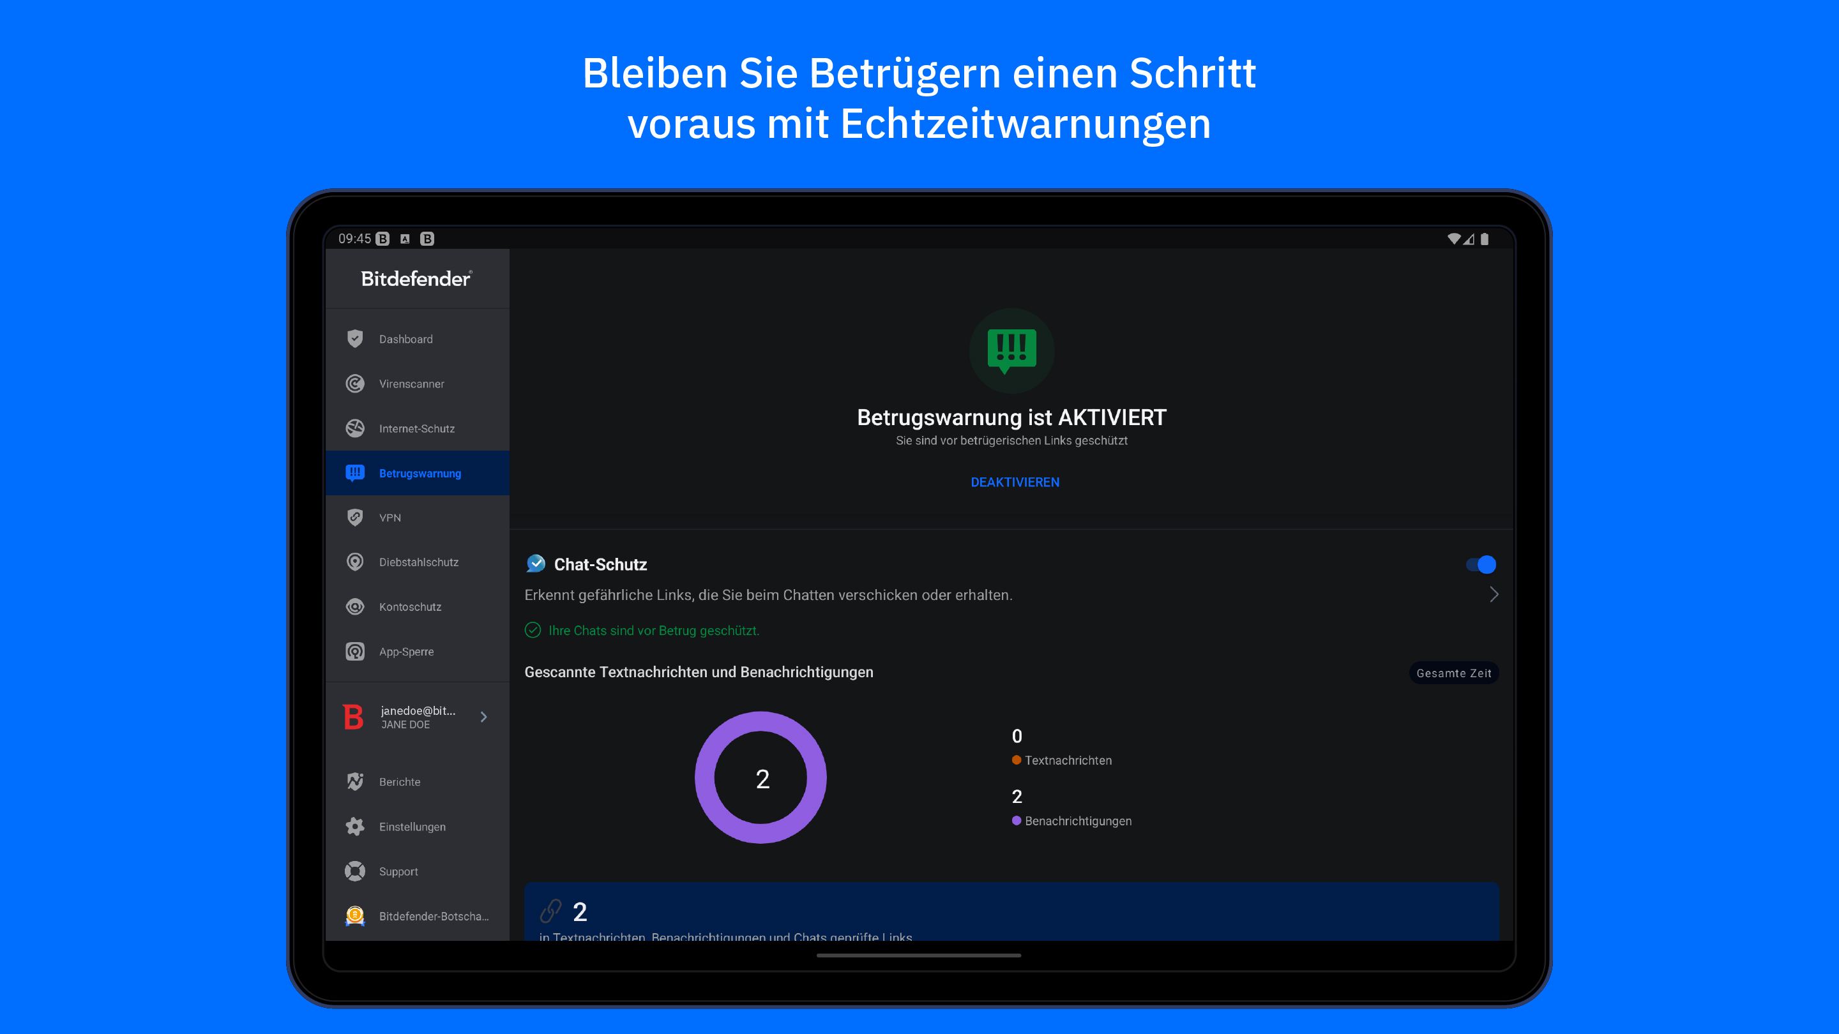Click the VPN shield link icon

tap(355, 518)
